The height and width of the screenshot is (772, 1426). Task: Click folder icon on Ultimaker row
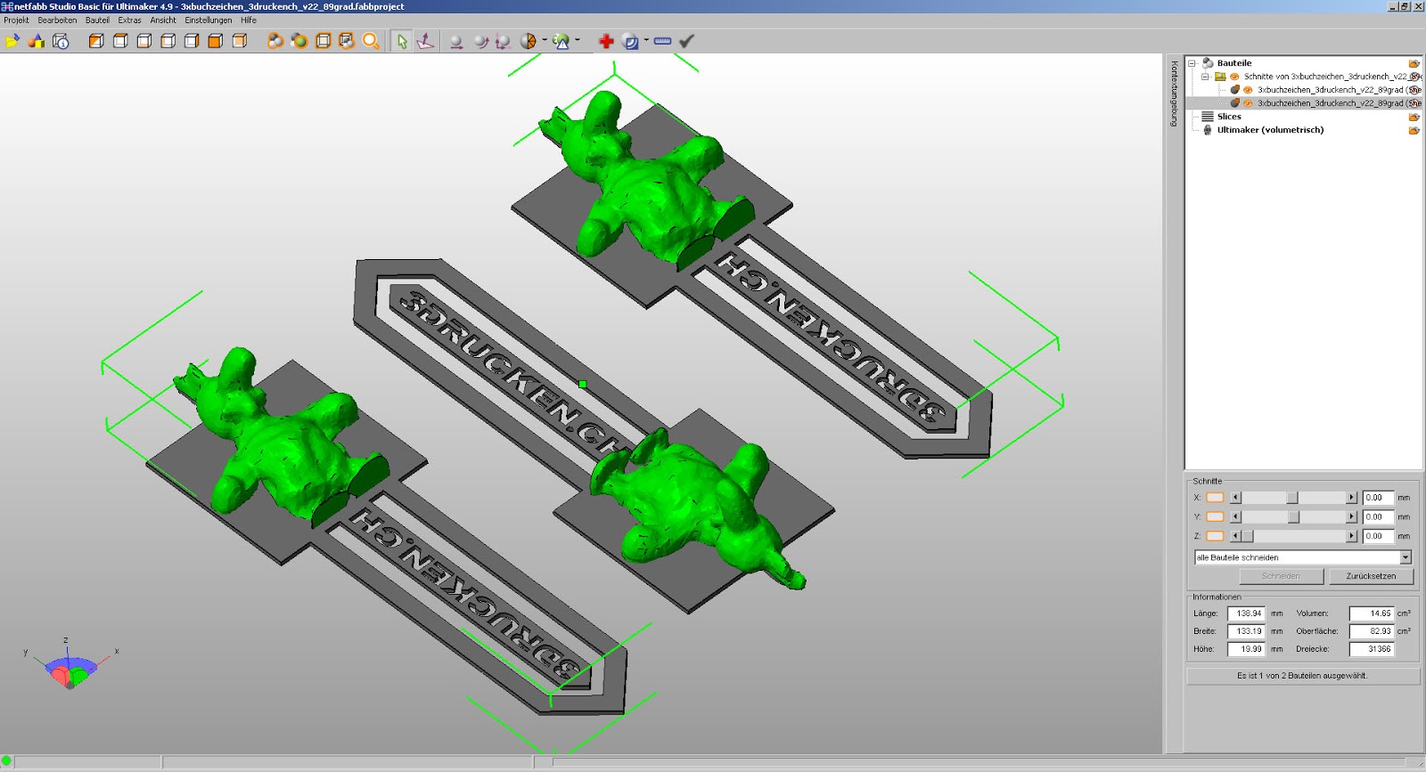pos(1414,130)
